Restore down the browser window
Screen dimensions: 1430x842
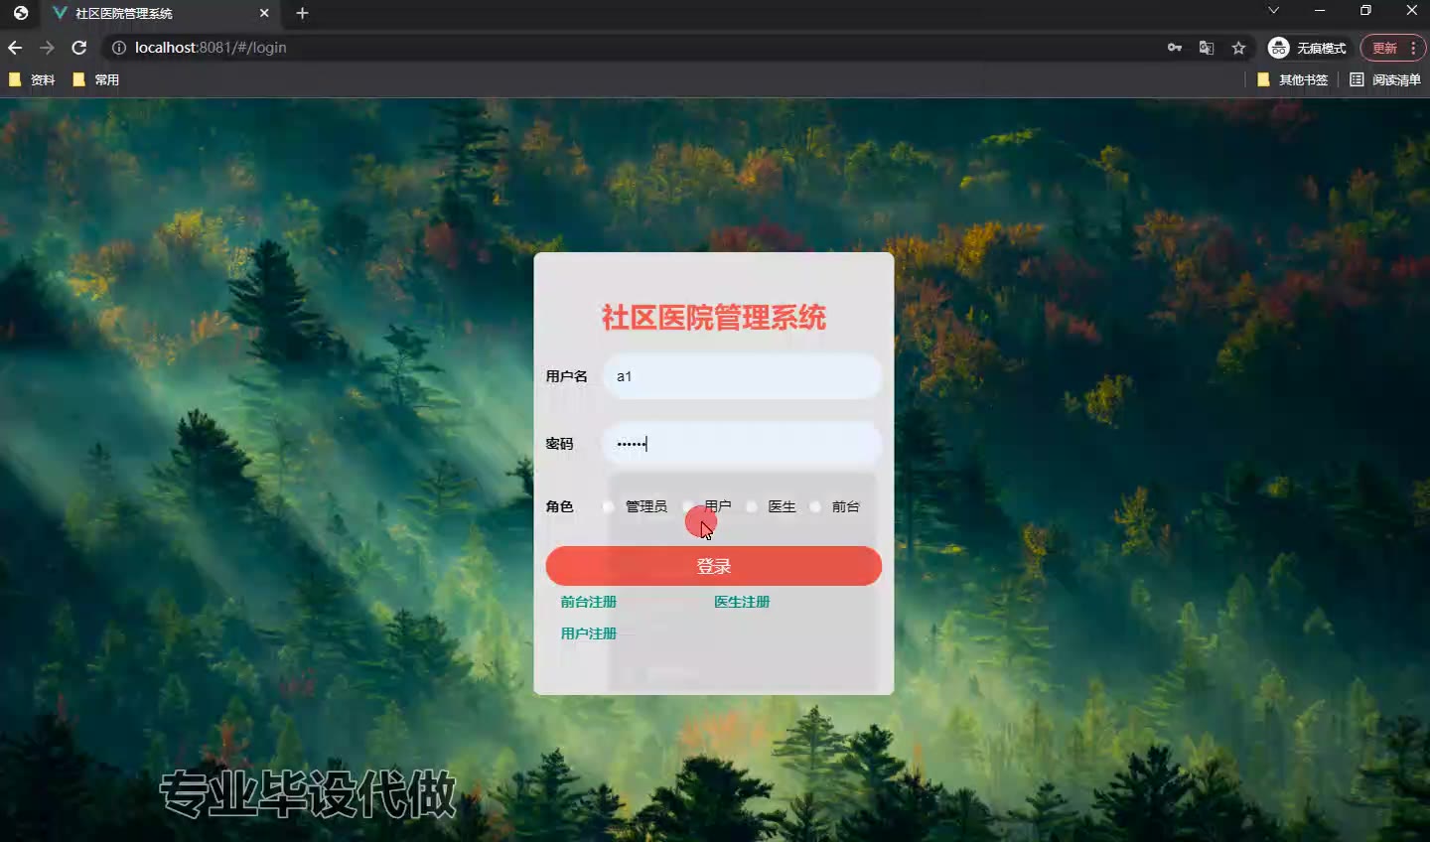point(1365,10)
